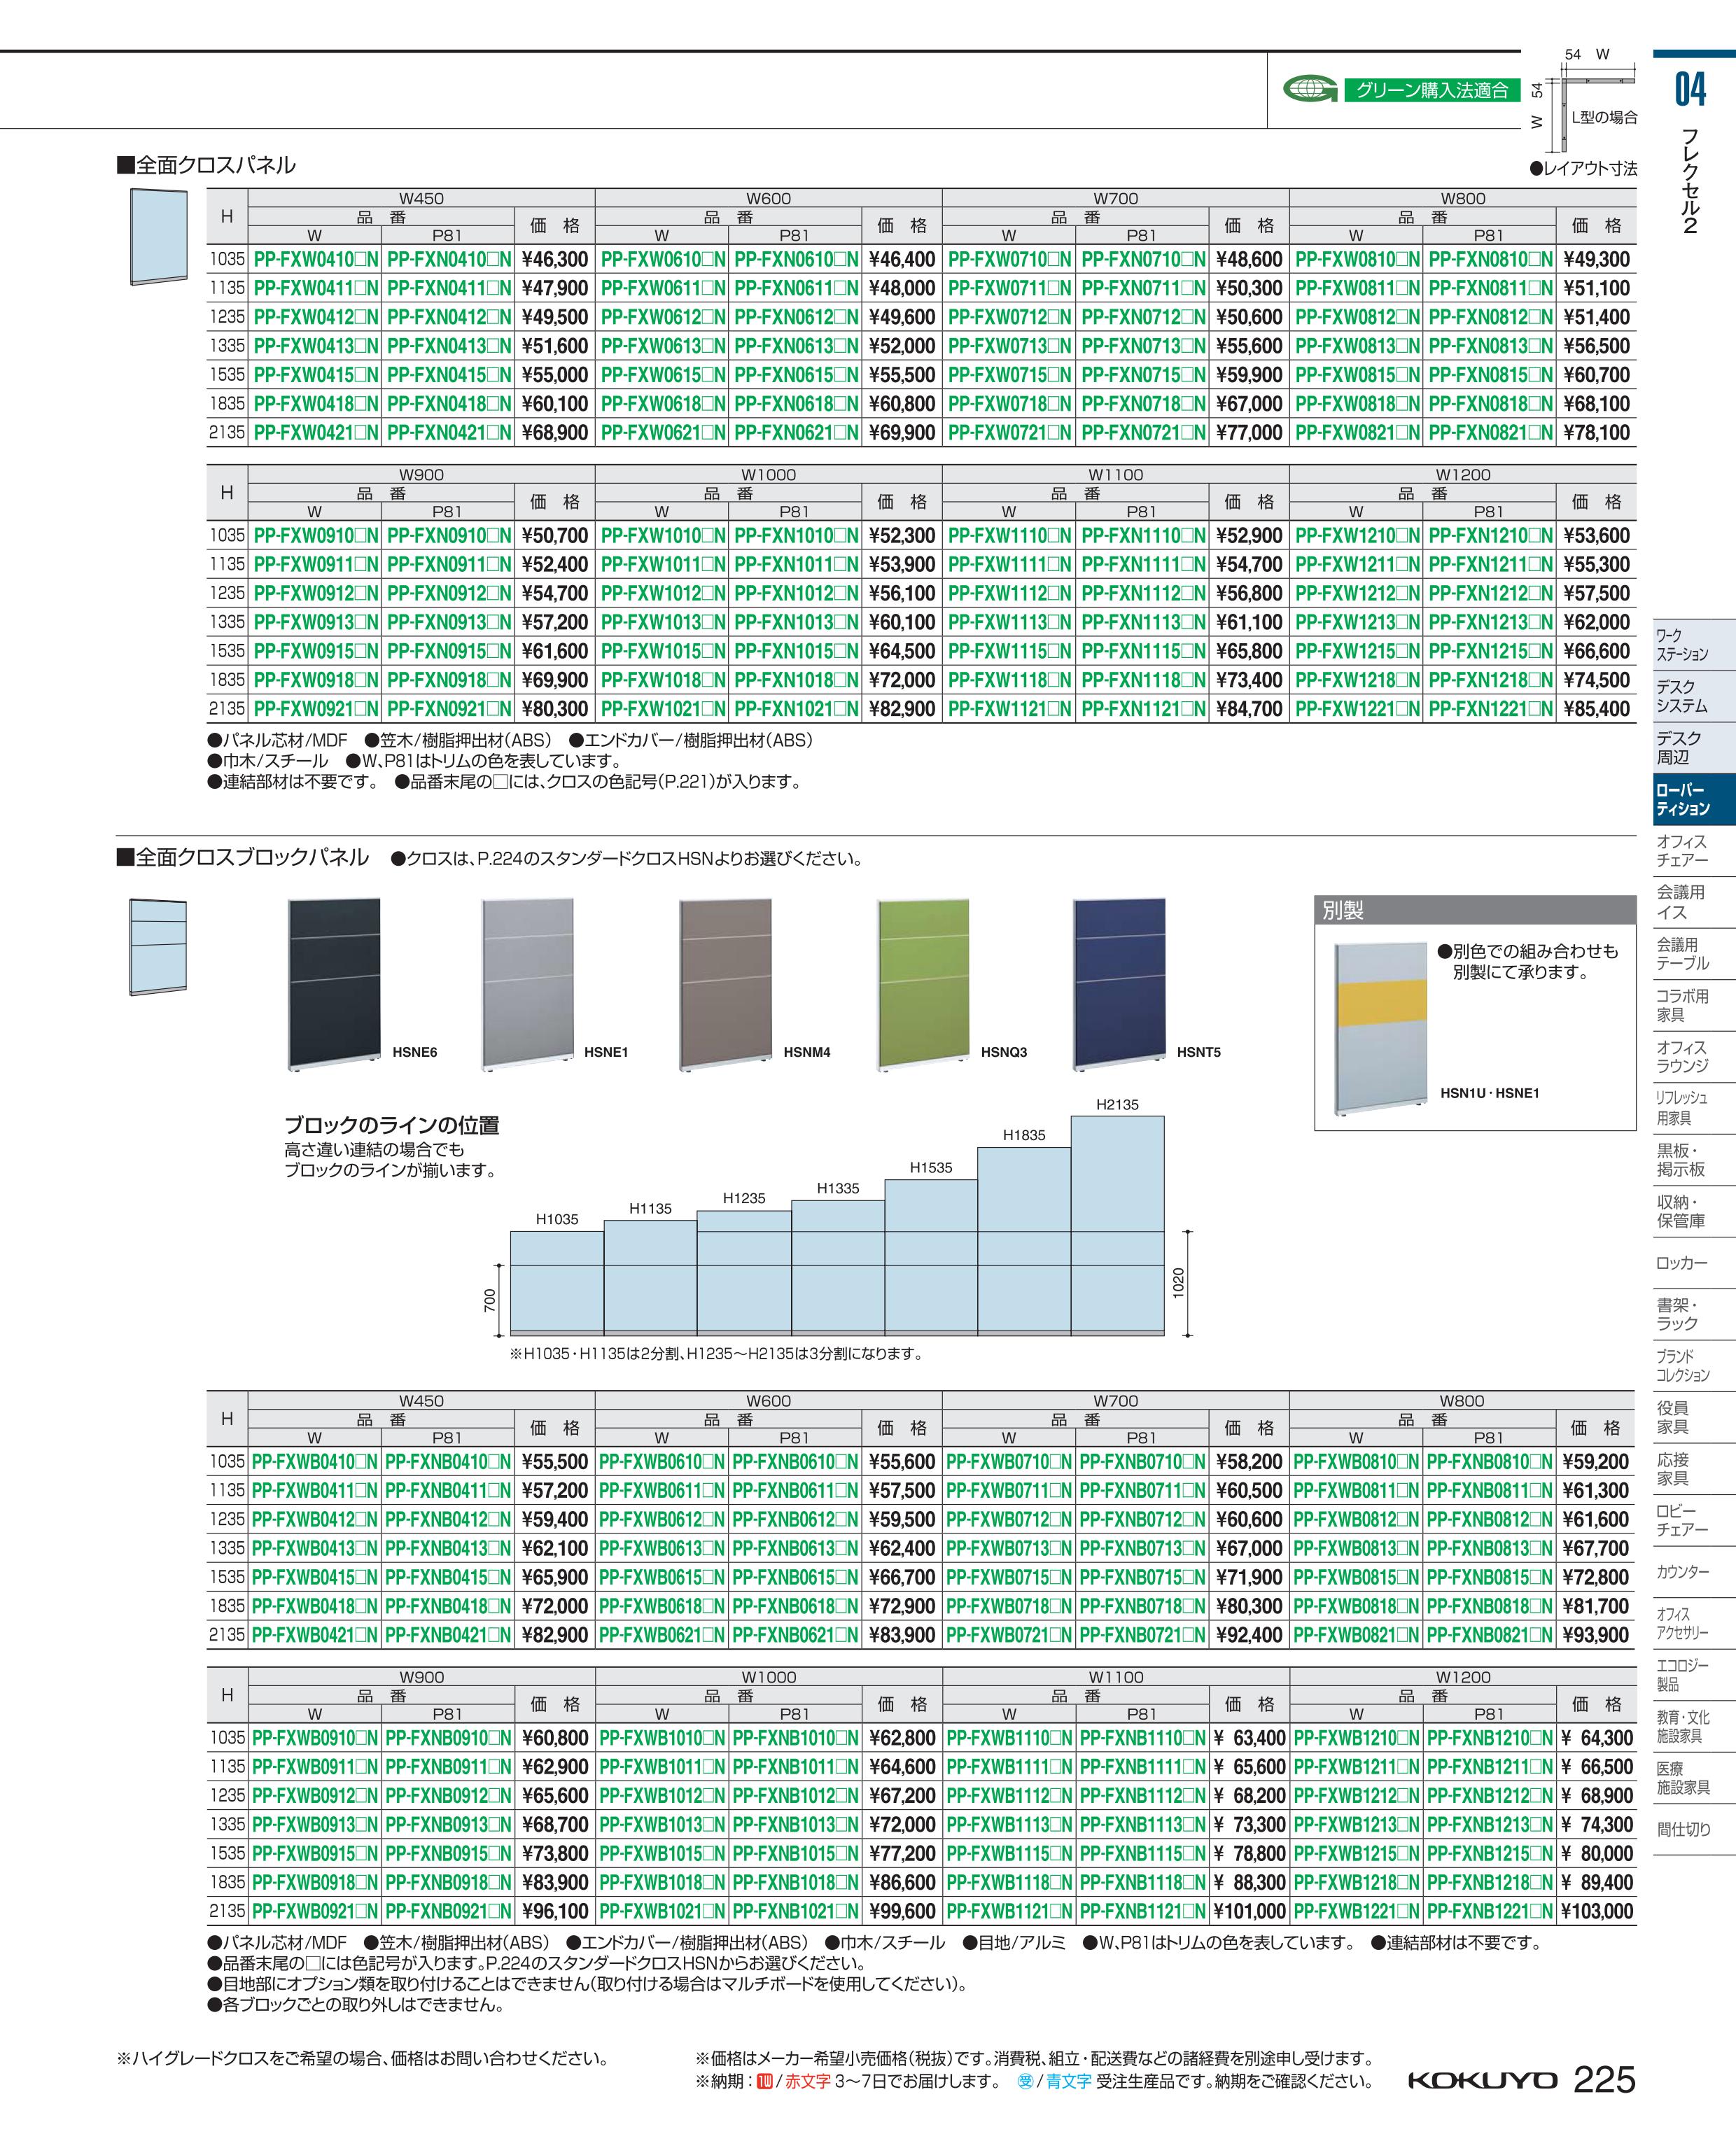Viewport: 1736px width, 2141px height.
Task: Click the H2135 block in height diagram
Action: point(1117,1225)
